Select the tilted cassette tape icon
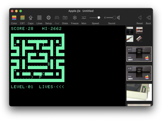 139,39
